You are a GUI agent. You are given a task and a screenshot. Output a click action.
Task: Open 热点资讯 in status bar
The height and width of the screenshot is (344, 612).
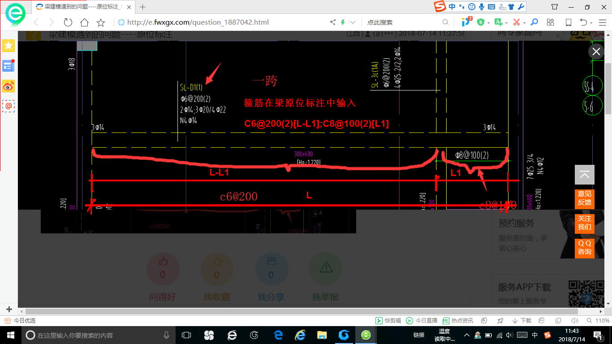458,321
